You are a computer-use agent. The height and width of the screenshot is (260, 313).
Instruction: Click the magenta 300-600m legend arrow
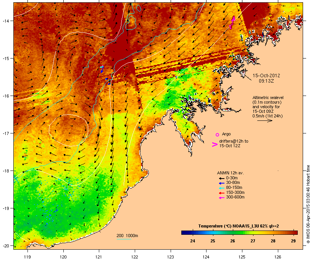(x=221, y=198)
